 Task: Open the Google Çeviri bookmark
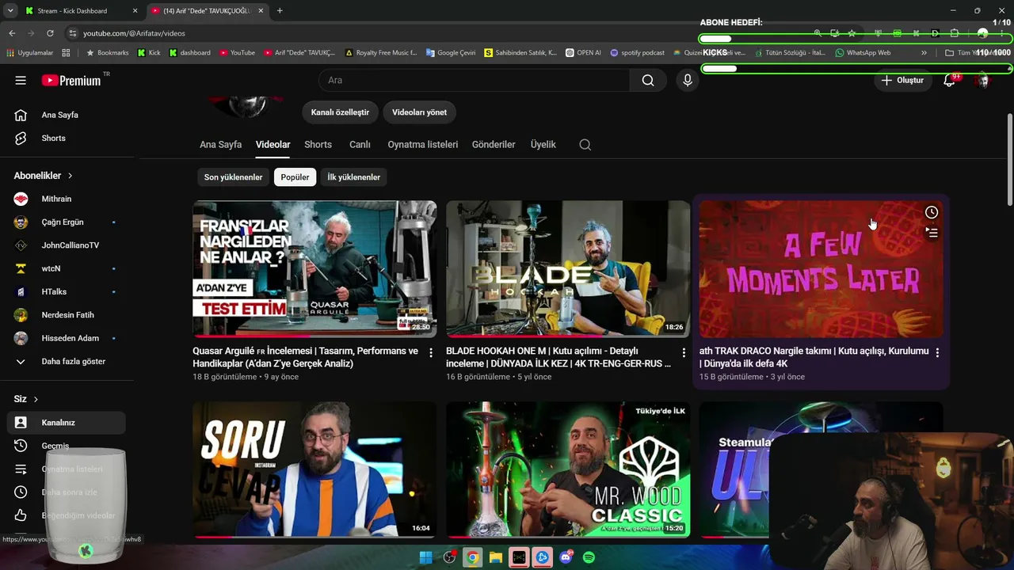click(x=451, y=53)
